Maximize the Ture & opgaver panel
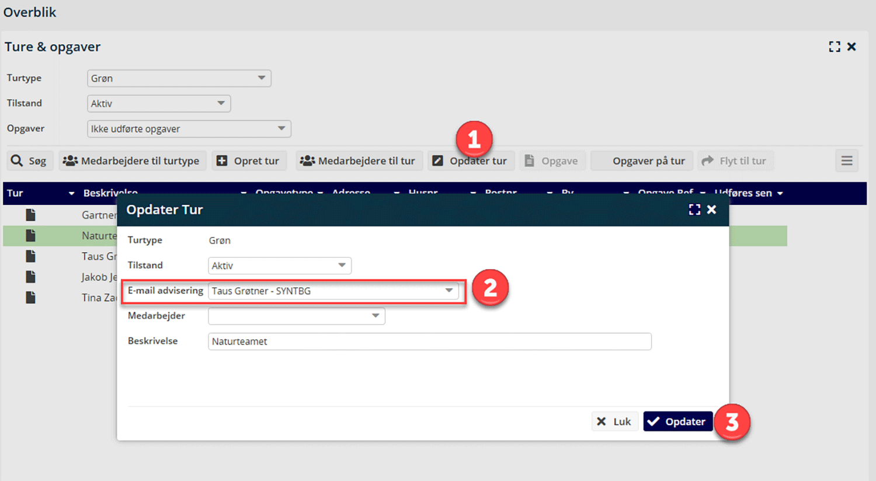 coord(835,47)
